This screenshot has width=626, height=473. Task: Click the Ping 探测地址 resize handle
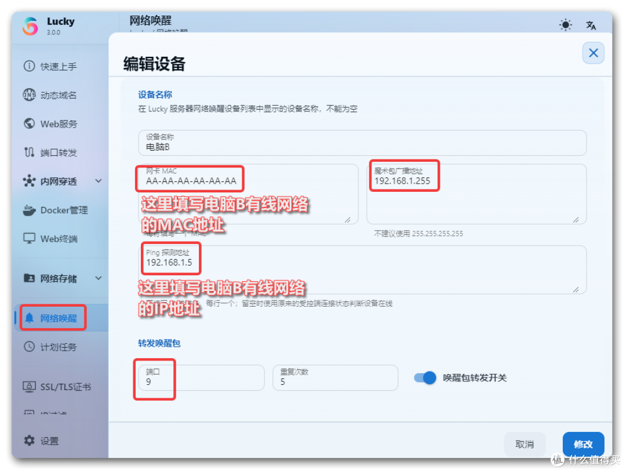tap(576, 289)
